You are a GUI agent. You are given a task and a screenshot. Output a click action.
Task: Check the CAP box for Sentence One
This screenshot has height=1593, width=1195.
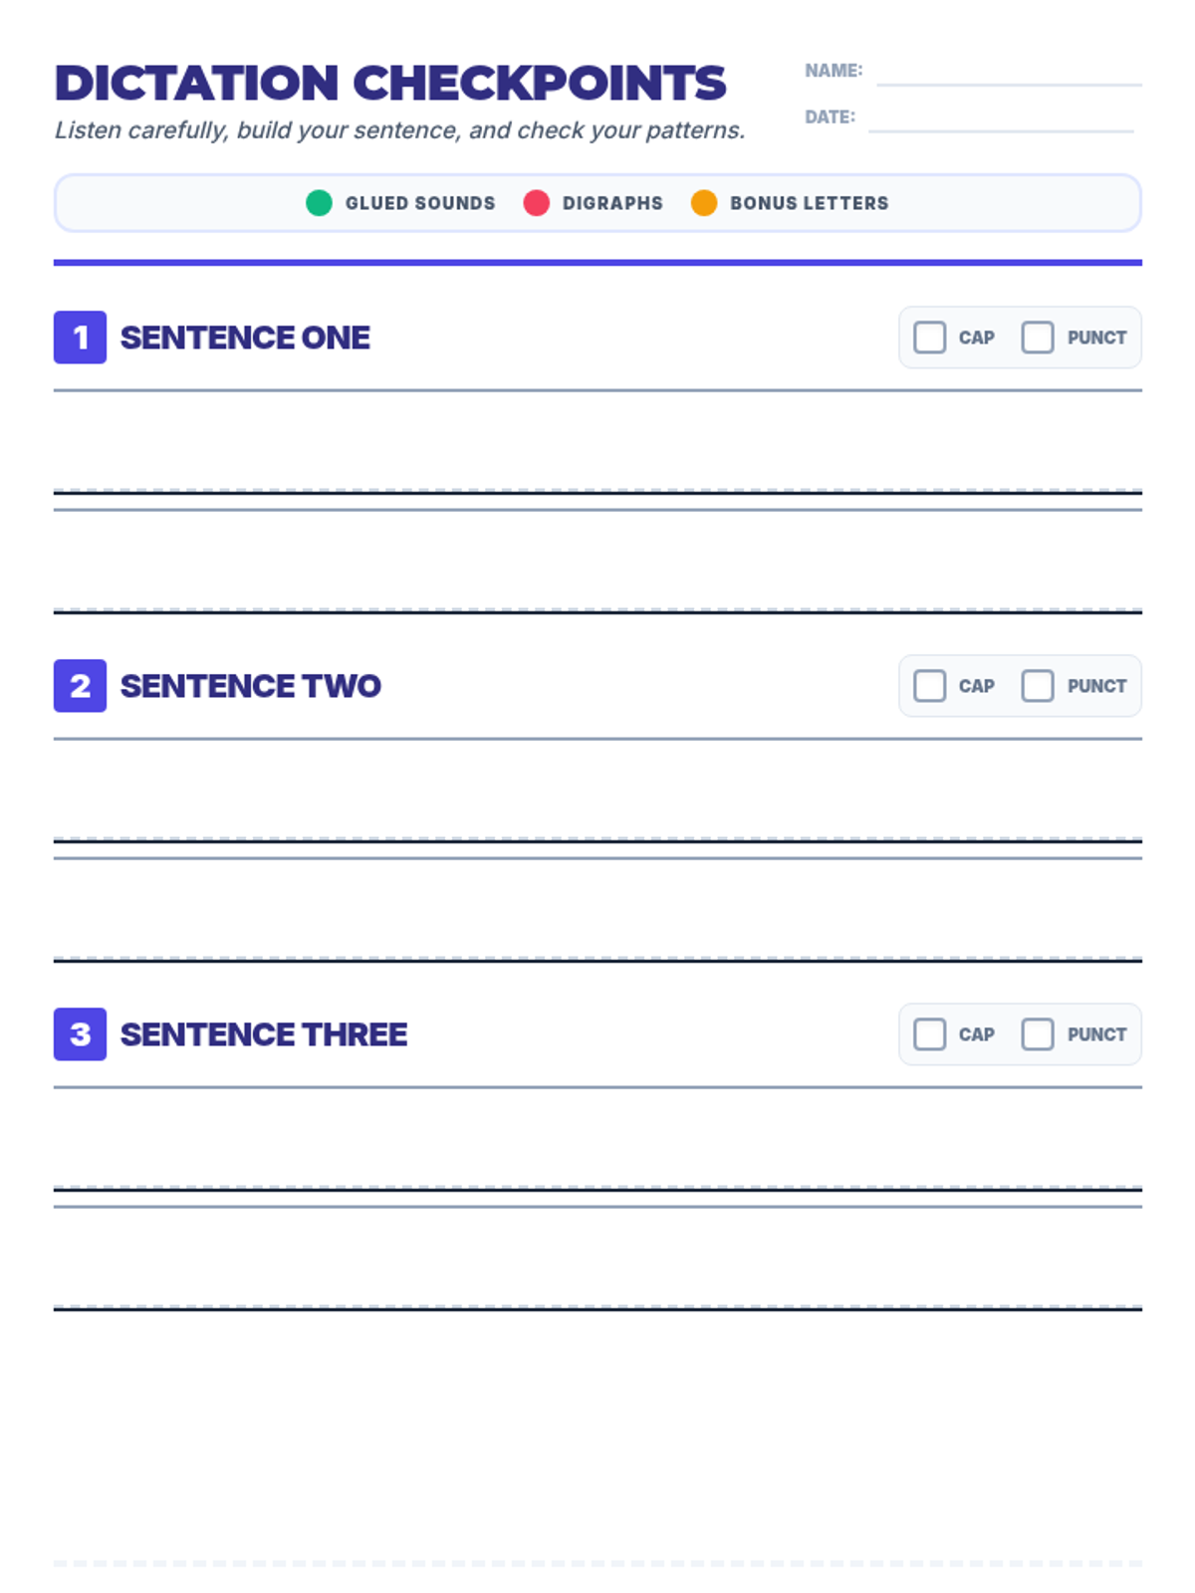(x=929, y=338)
